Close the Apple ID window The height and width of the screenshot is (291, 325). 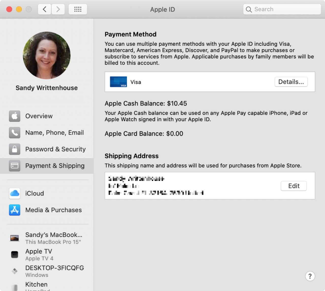tap(9, 9)
